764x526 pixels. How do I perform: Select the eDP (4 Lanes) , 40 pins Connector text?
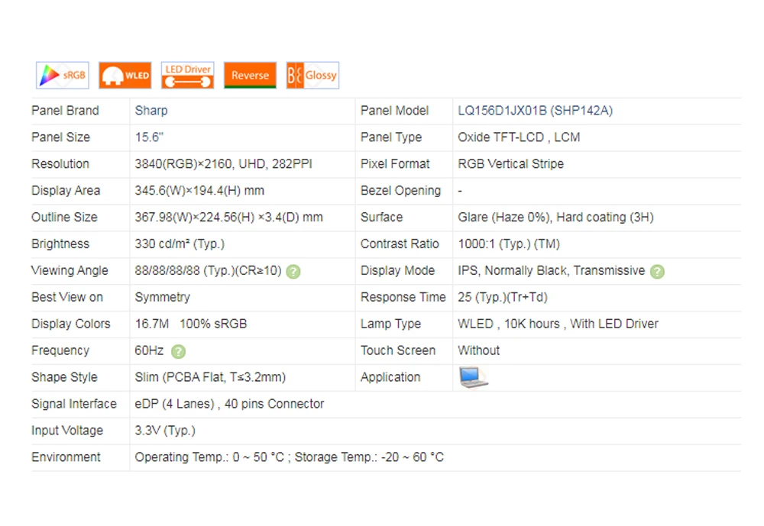click(229, 405)
